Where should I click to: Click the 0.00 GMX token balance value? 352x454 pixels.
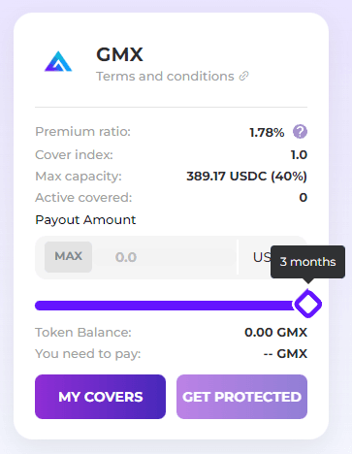coord(275,333)
